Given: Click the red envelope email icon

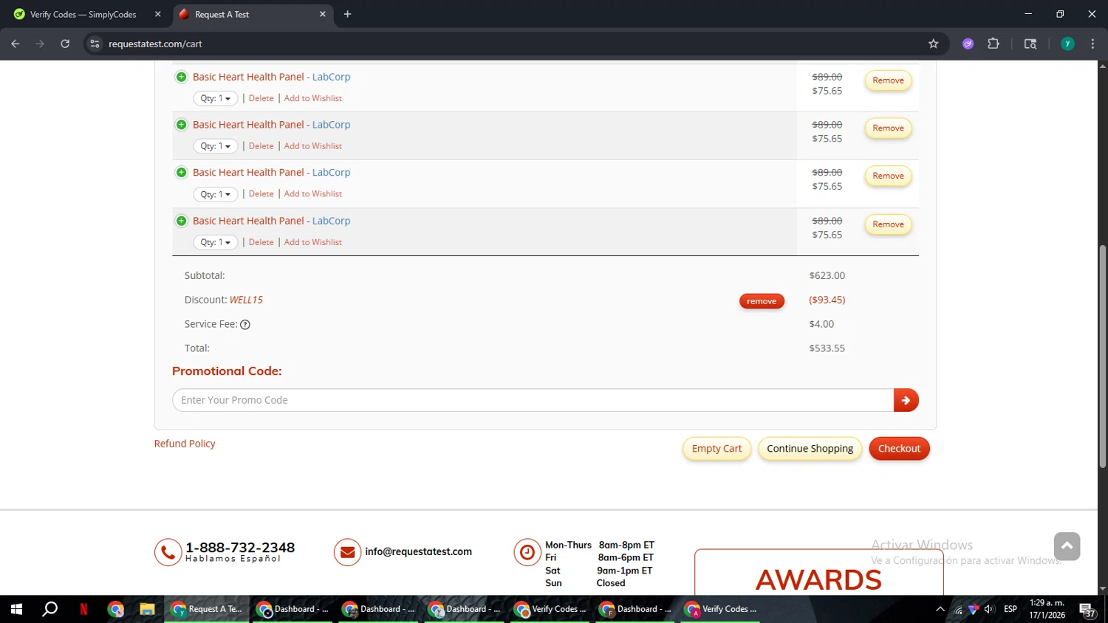Looking at the screenshot, I should [347, 551].
